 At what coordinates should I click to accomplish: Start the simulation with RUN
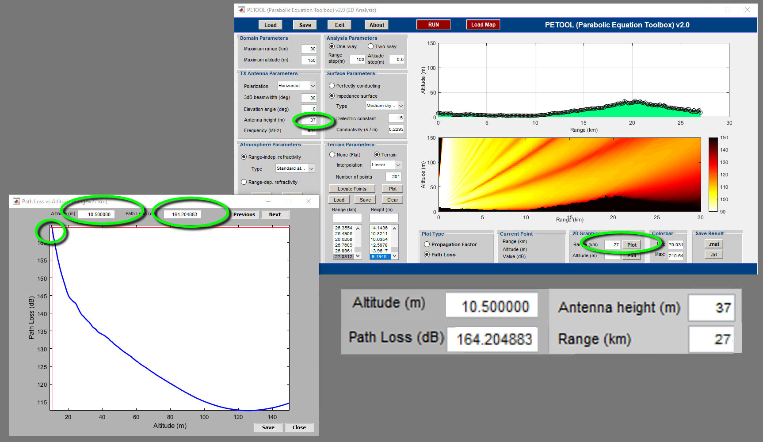[434, 25]
